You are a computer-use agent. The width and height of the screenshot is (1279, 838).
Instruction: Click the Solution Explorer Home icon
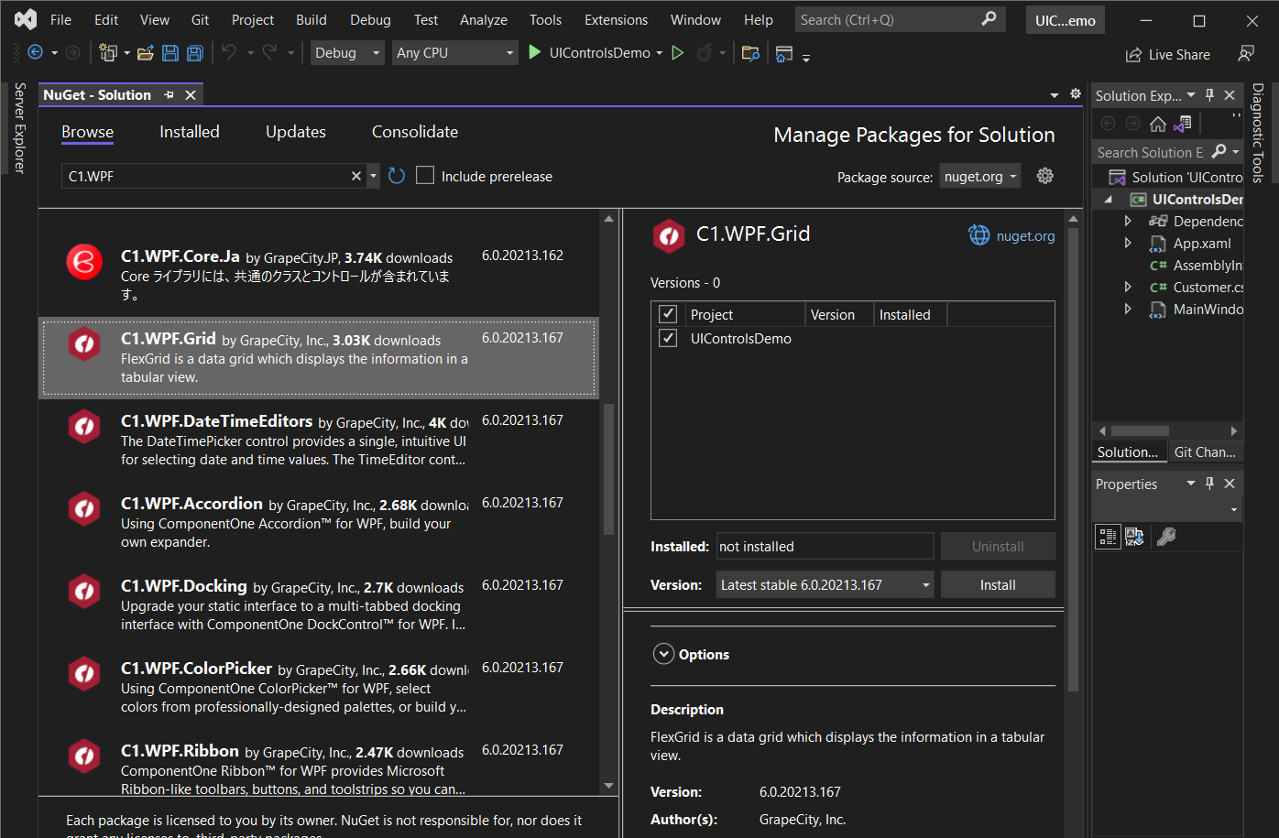[x=1158, y=124]
